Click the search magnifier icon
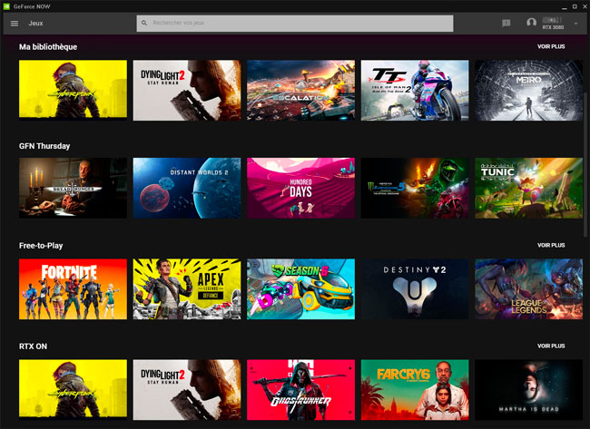The width and height of the screenshot is (590, 429). coord(145,24)
